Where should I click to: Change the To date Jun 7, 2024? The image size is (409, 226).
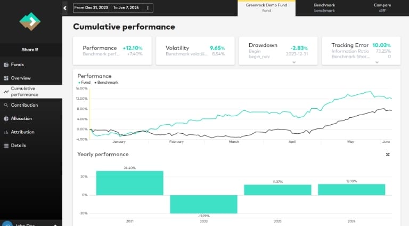tap(126, 8)
